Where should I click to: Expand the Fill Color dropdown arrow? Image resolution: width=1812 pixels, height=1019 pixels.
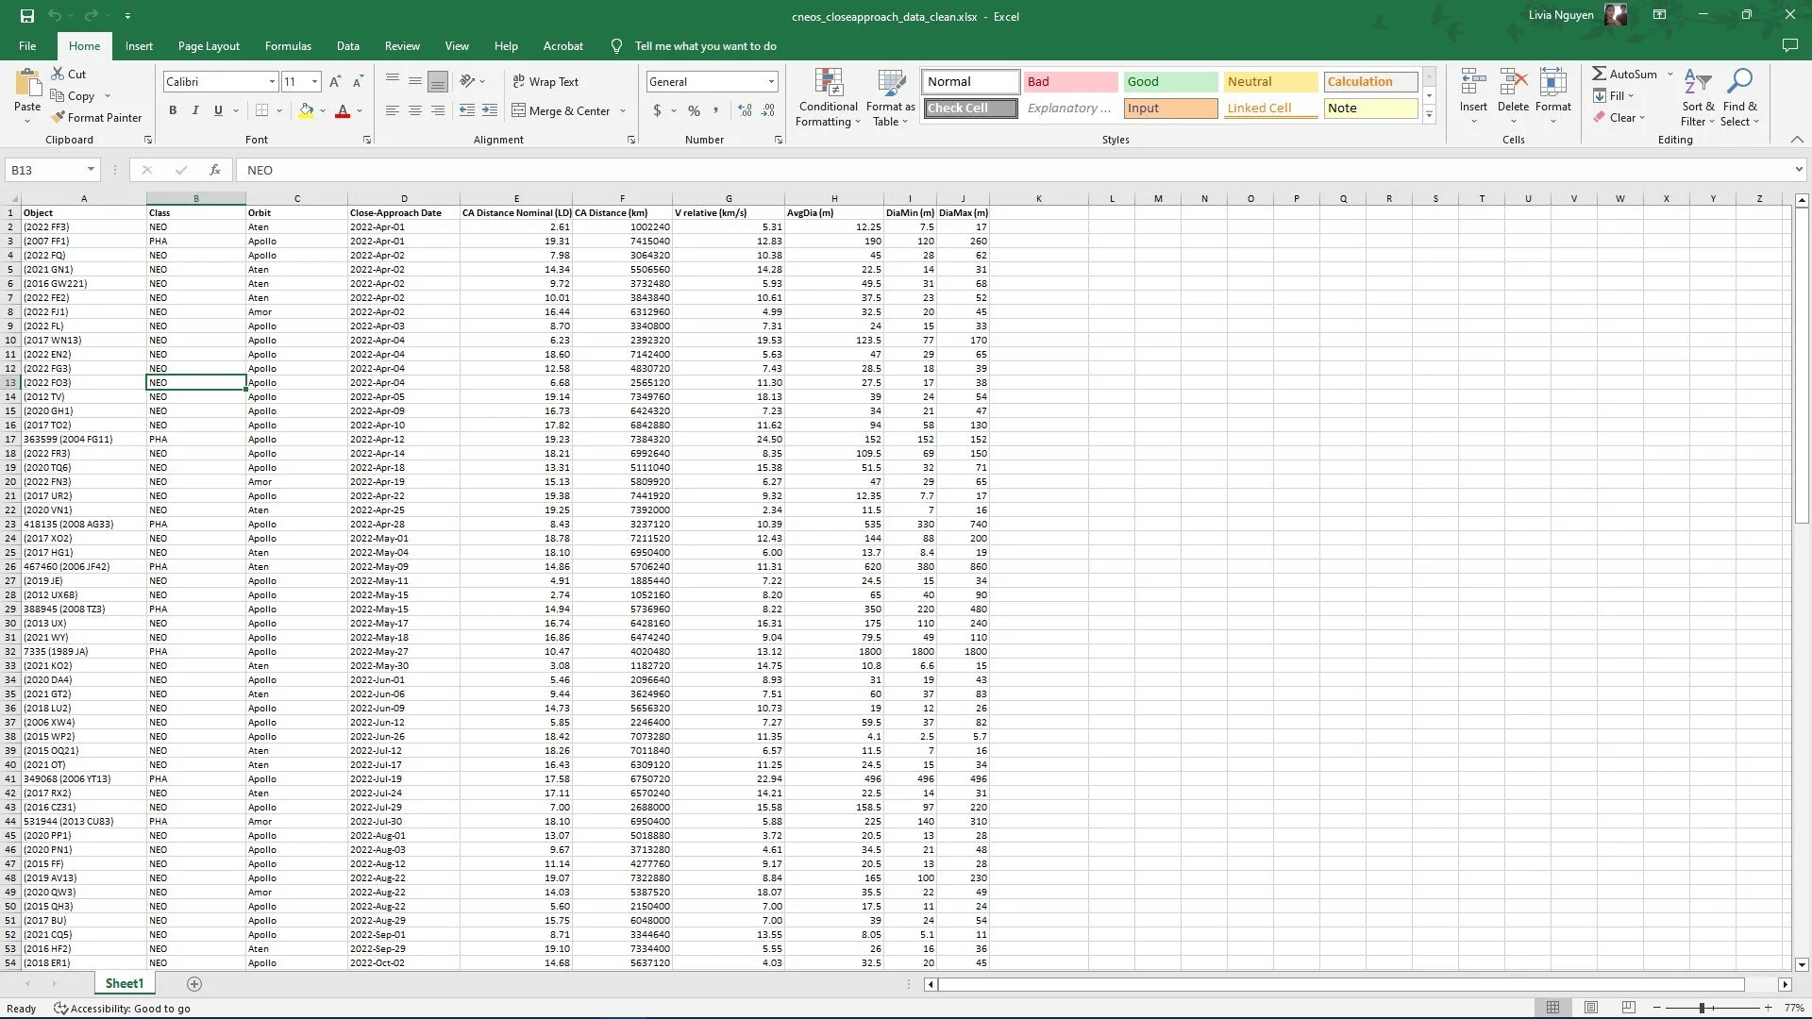point(321,110)
